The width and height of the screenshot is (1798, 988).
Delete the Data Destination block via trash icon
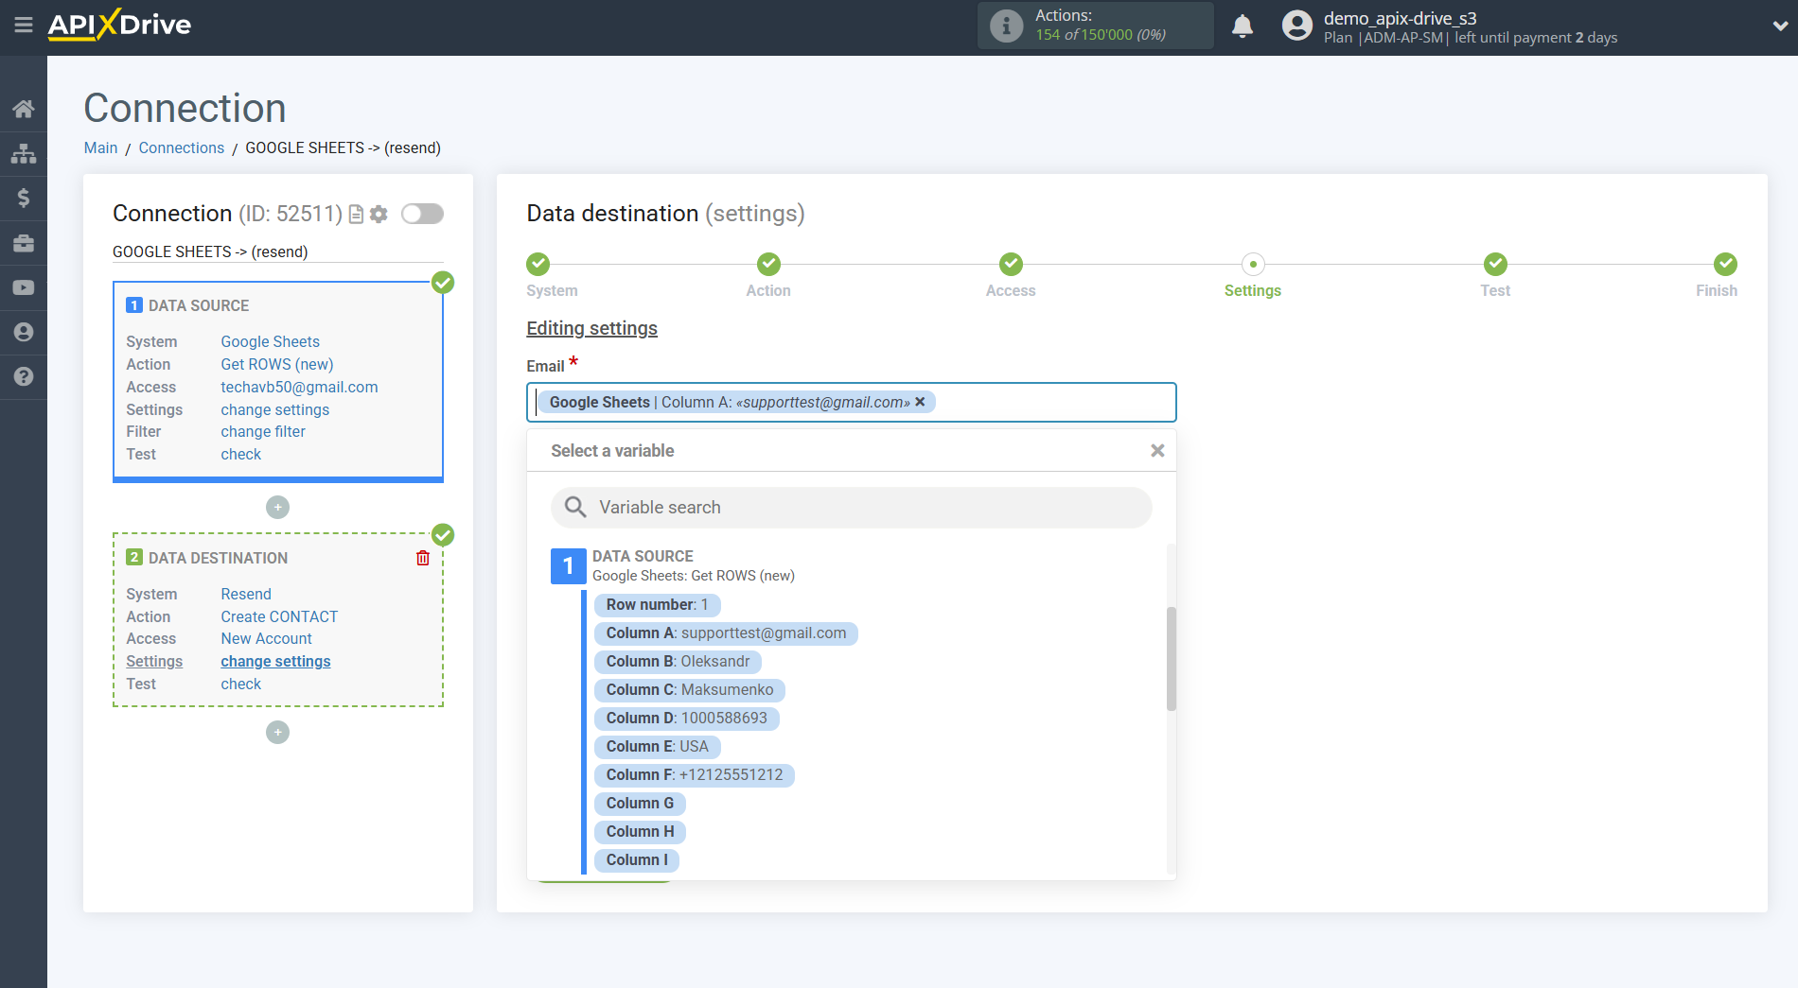pos(422,558)
